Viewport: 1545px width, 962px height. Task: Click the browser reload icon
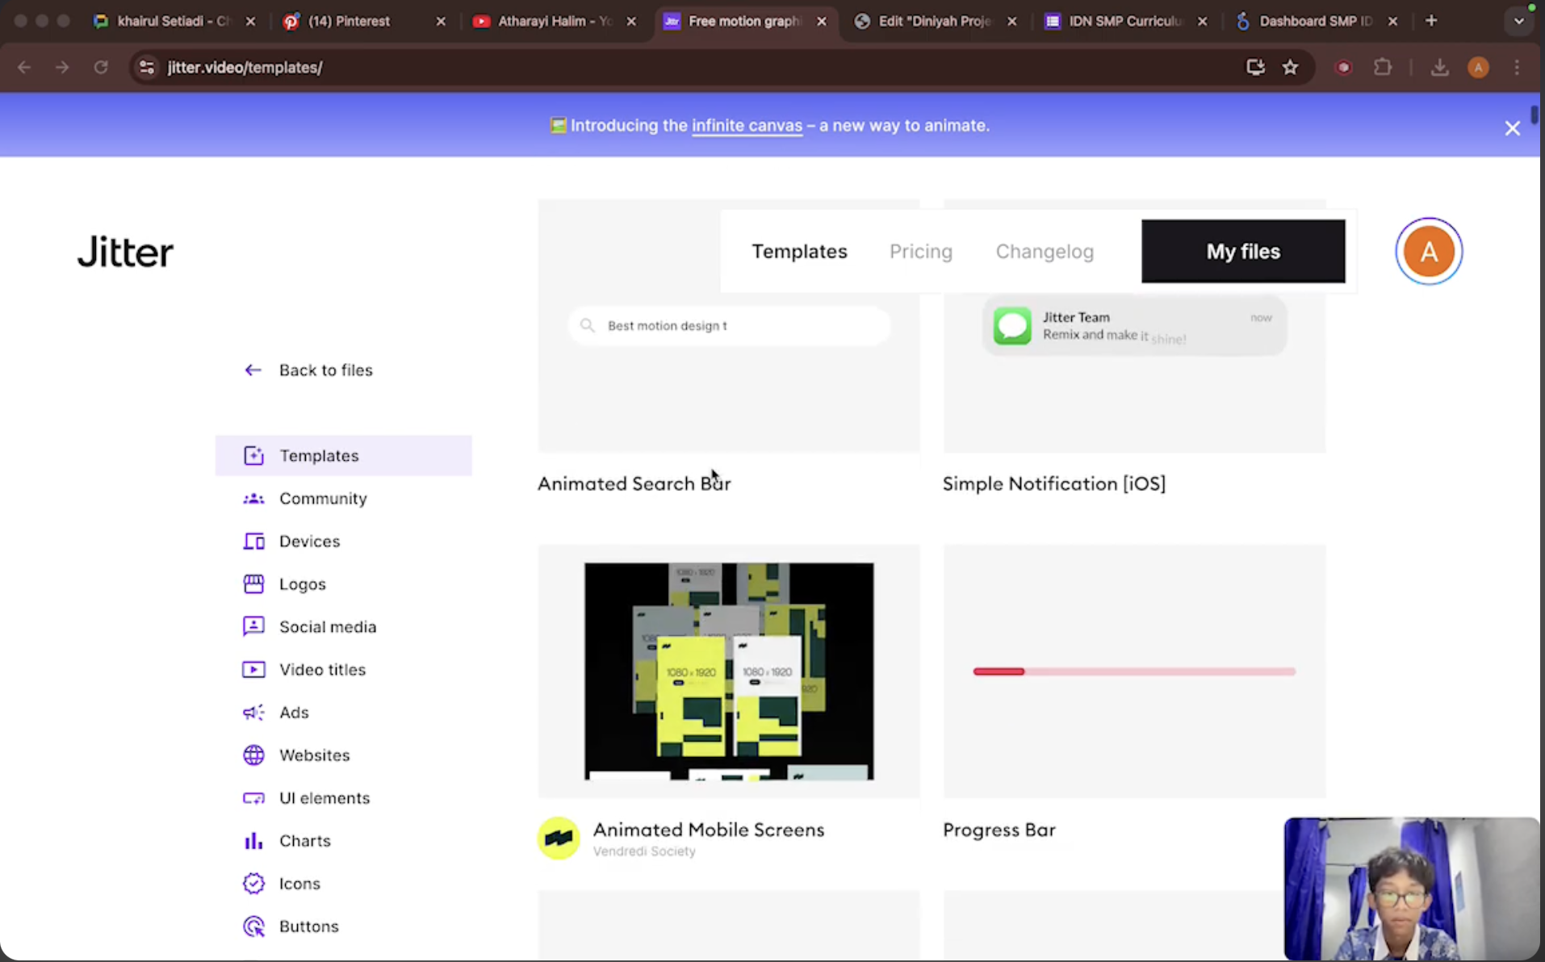101,67
